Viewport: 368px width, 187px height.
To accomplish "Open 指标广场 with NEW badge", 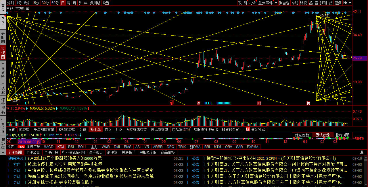I will point(29,147).
